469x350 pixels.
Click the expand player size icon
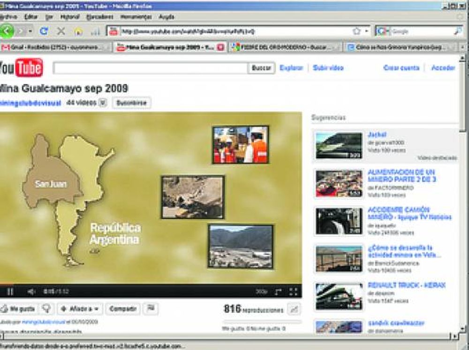coord(278,291)
